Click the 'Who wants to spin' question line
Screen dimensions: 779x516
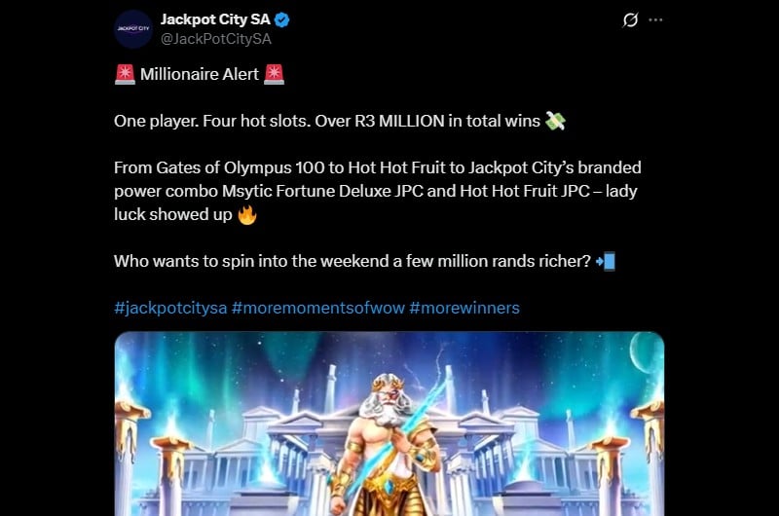(x=352, y=261)
